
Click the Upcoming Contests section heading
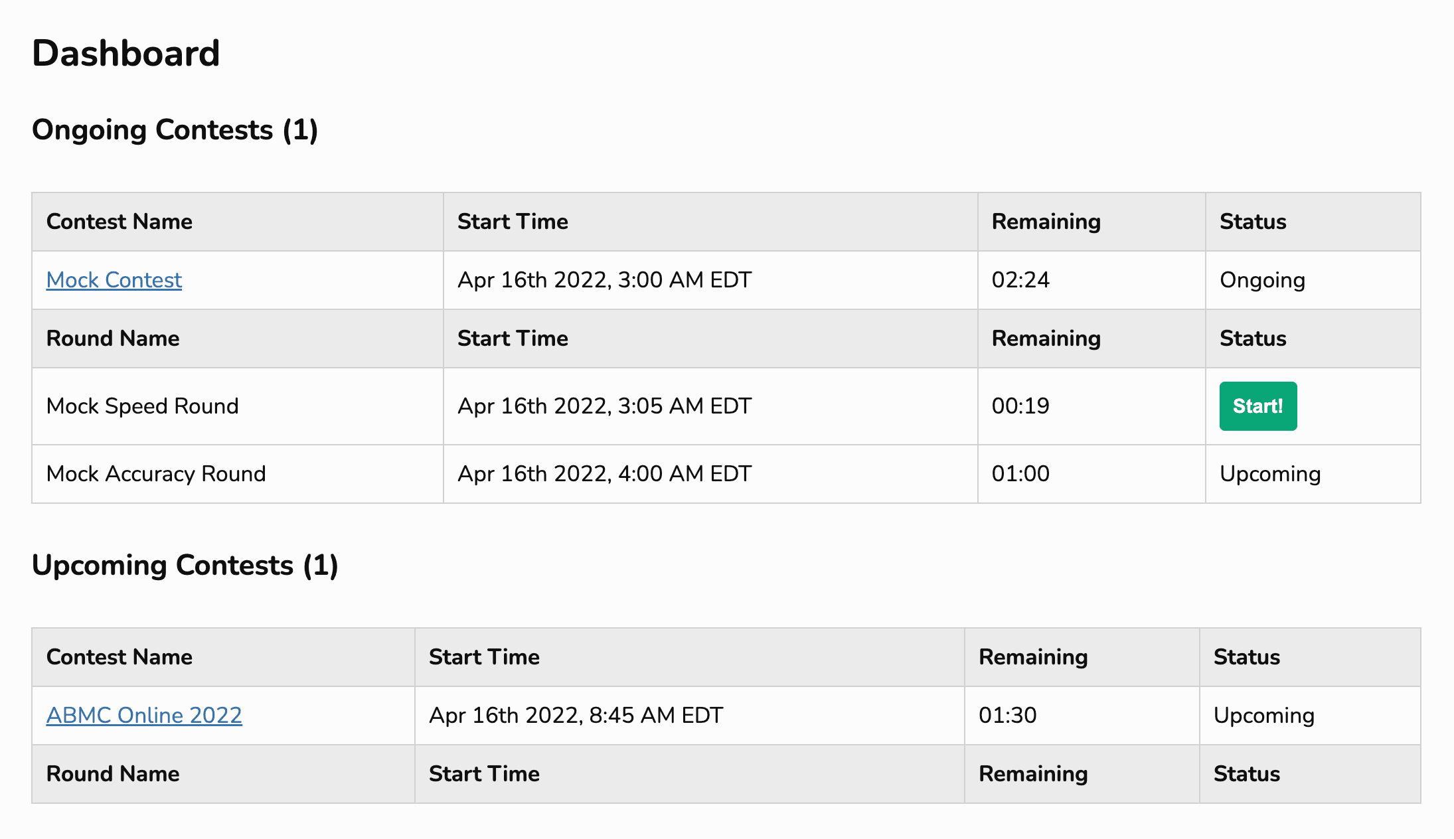[186, 566]
